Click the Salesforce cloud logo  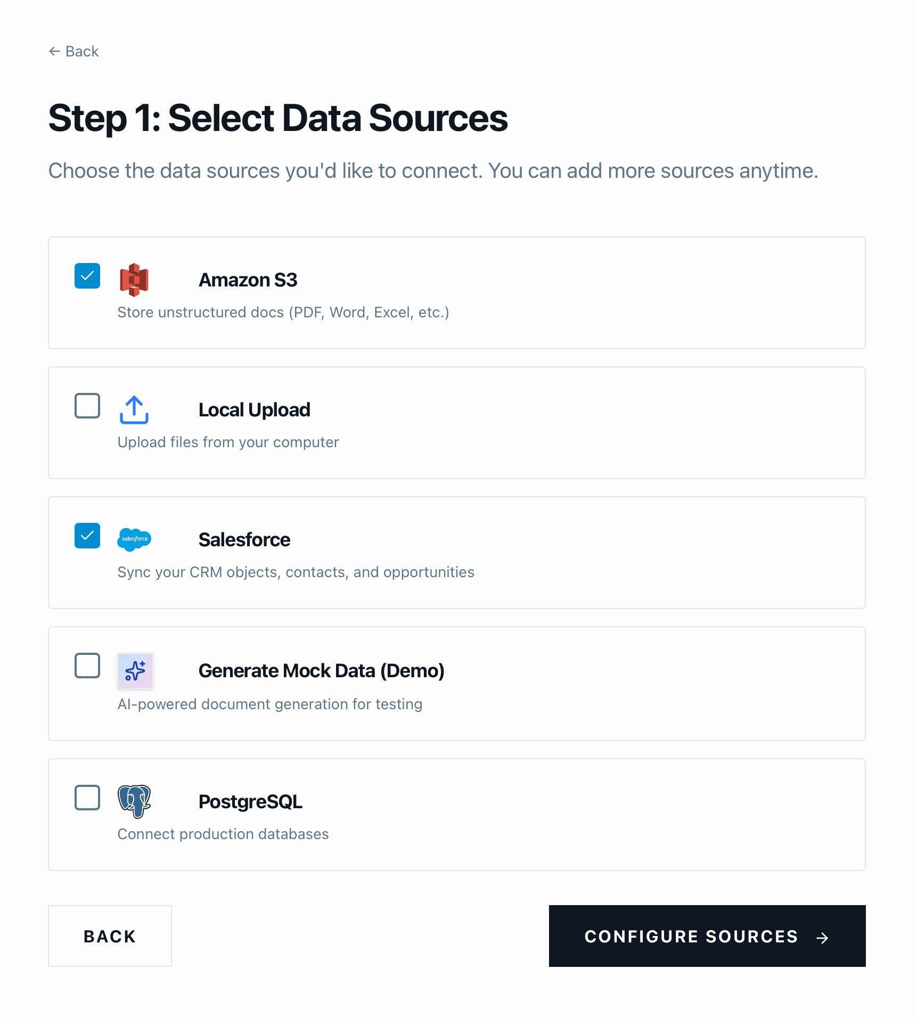134,539
